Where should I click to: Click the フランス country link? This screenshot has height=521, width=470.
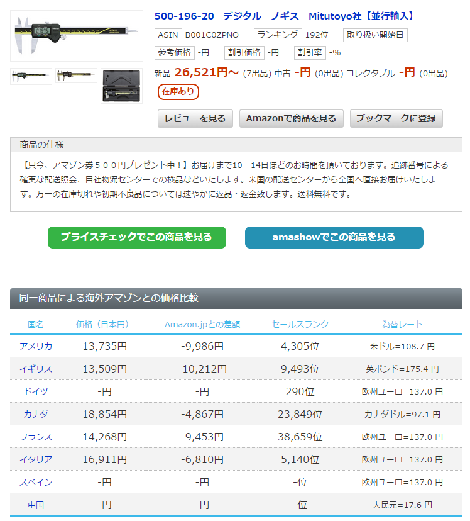coord(36,437)
